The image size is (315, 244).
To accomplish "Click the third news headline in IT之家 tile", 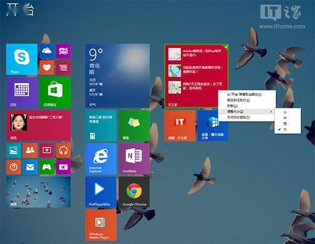I will pyautogui.click(x=203, y=86).
